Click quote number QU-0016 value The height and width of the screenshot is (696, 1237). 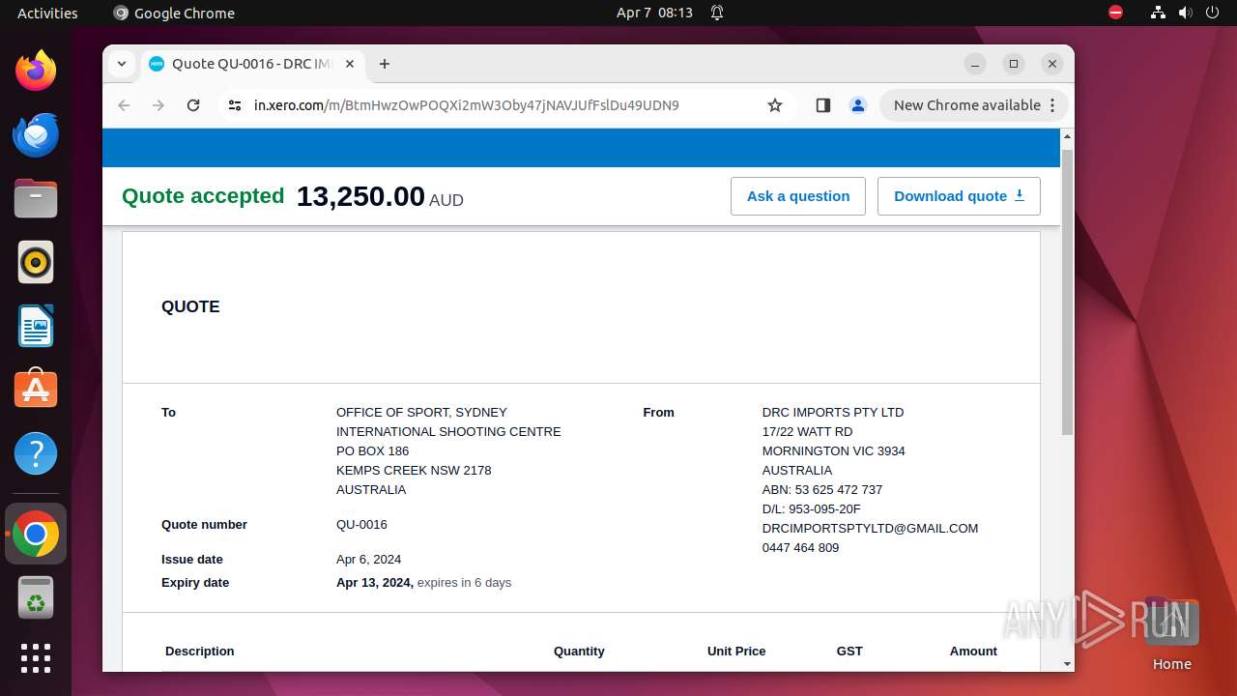tap(361, 524)
